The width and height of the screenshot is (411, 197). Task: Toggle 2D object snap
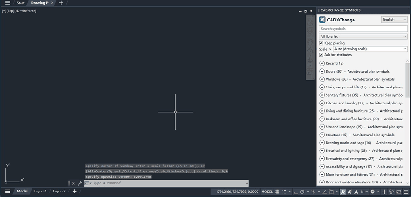332,192
